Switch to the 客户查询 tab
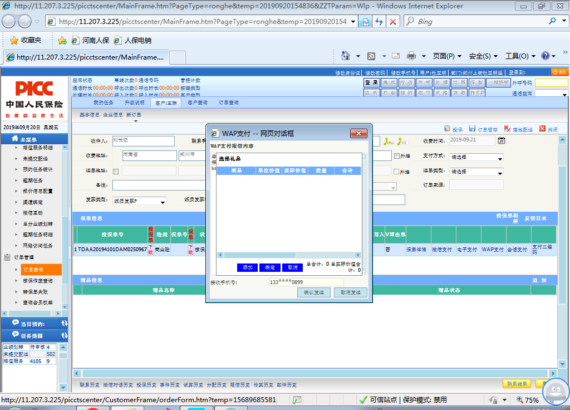The width and height of the screenshot is (570, 410). click(x=198, y=103)
